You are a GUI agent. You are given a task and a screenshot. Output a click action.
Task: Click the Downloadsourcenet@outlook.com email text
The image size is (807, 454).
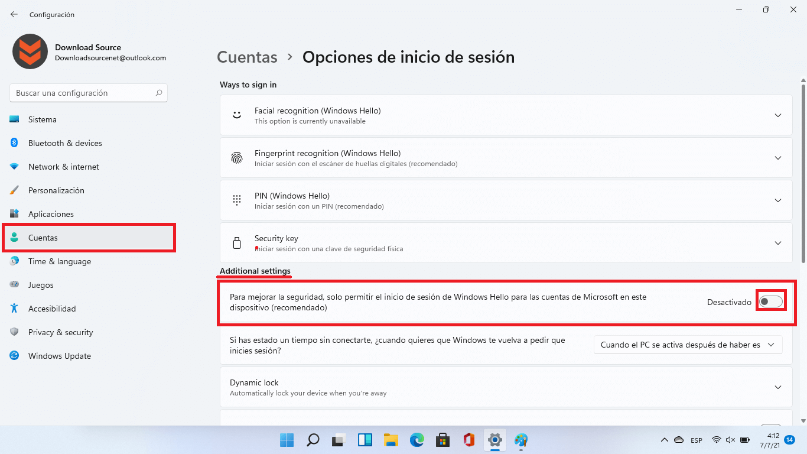(x=110, y=58)
